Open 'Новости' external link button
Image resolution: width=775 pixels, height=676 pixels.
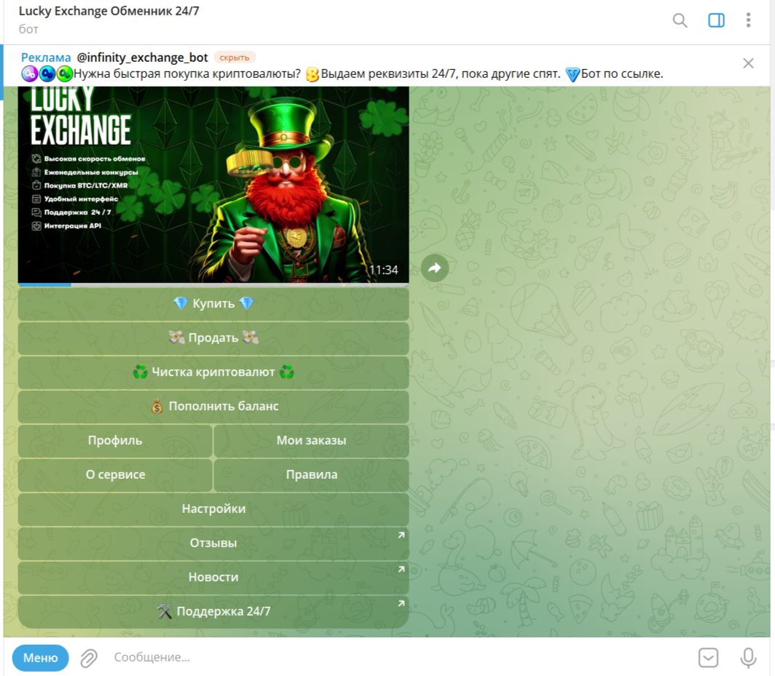point(213,577)
